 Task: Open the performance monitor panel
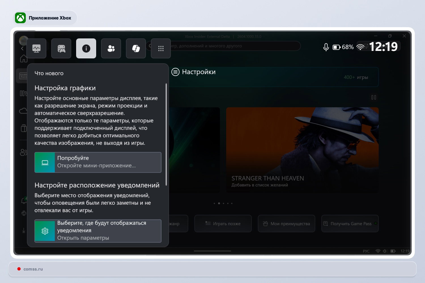pos(36,48)
